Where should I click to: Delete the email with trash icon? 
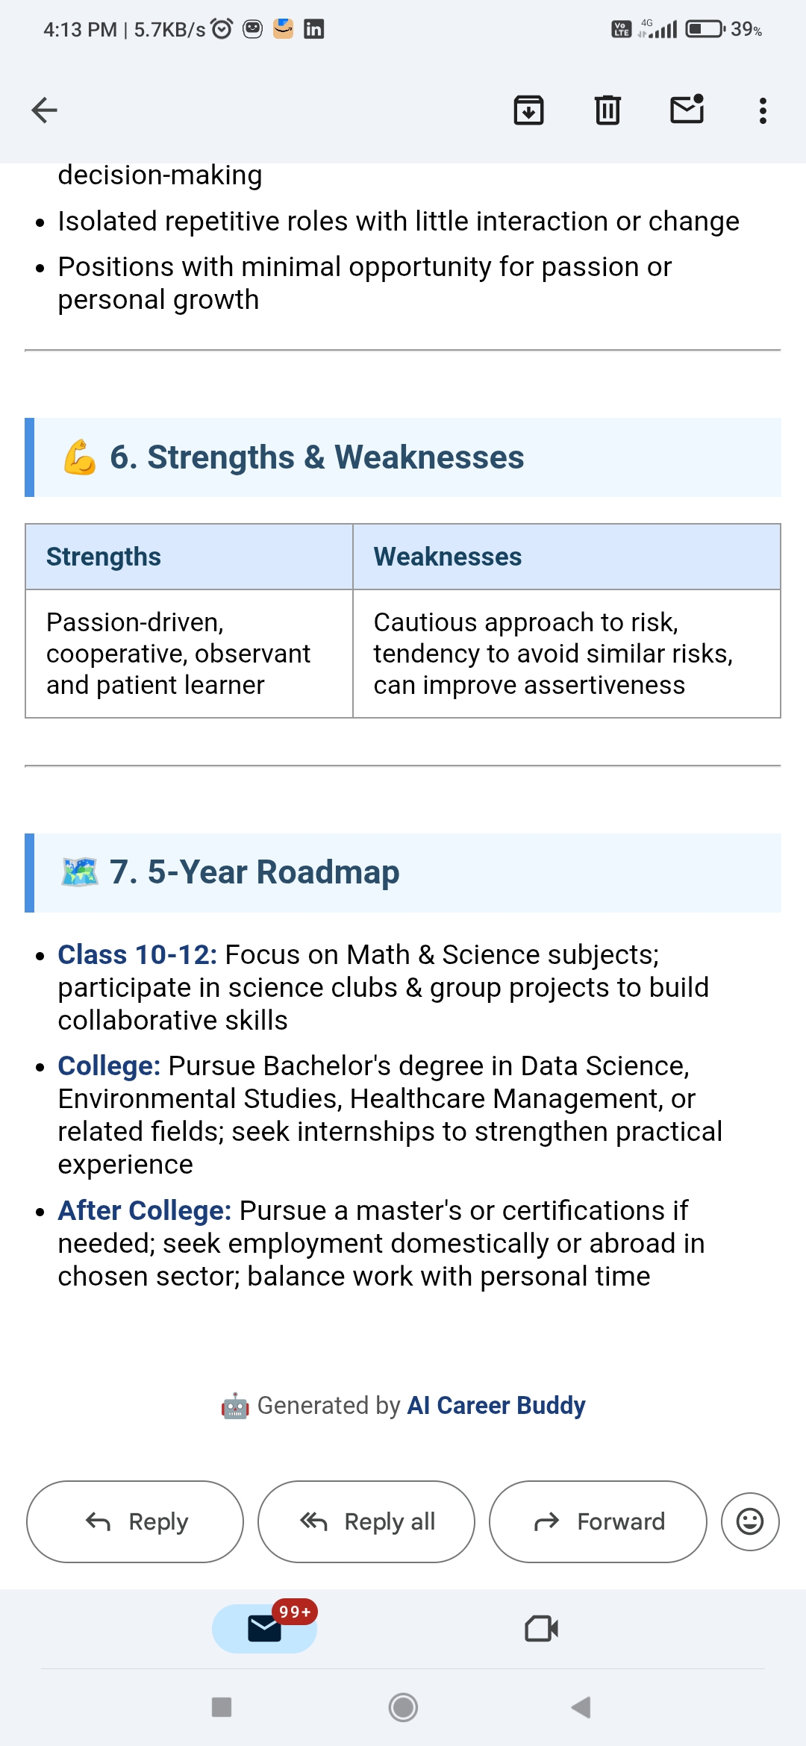(x=607, y=110)
